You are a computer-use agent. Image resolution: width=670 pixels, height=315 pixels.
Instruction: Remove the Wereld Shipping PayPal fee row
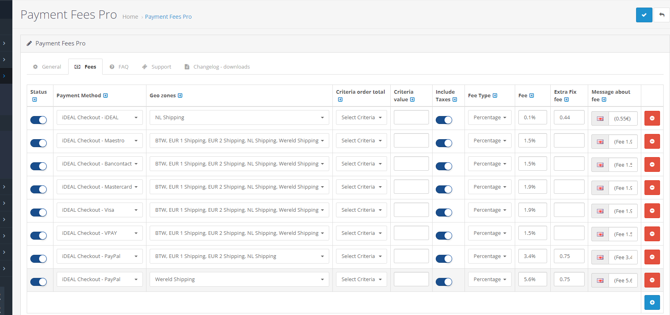[652, 280]
